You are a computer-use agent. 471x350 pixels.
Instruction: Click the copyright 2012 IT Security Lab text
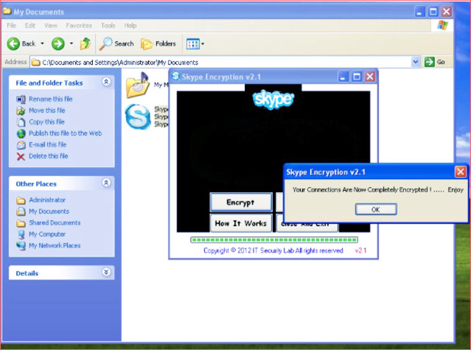pos(273,251)
